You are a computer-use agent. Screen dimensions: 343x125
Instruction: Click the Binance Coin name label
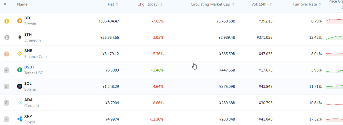click(x=35, y=57)
